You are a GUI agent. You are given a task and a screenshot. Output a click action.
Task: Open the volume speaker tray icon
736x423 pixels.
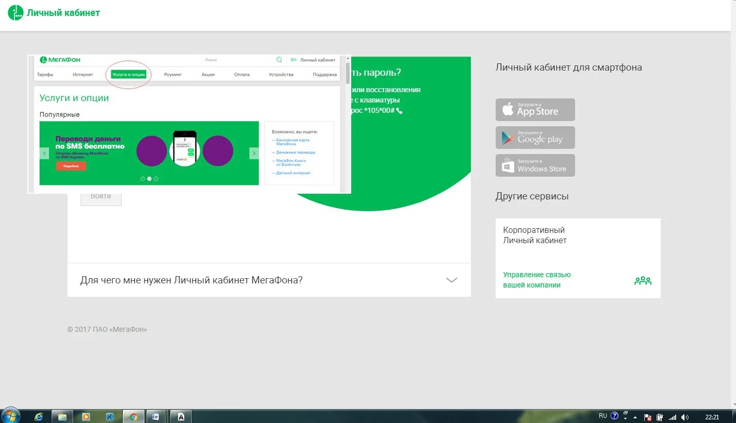pyautogui.click(x=685, y=417)
